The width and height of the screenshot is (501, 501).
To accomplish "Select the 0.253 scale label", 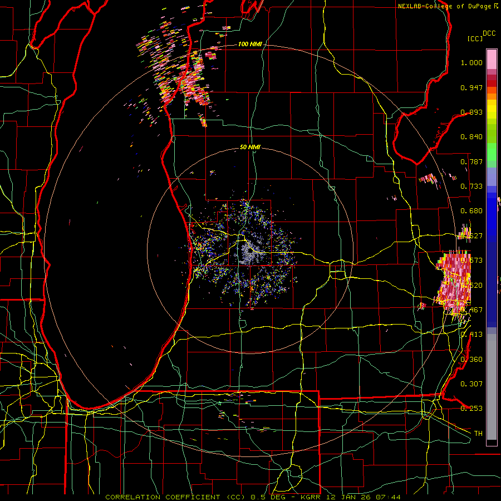I will 471,409.
